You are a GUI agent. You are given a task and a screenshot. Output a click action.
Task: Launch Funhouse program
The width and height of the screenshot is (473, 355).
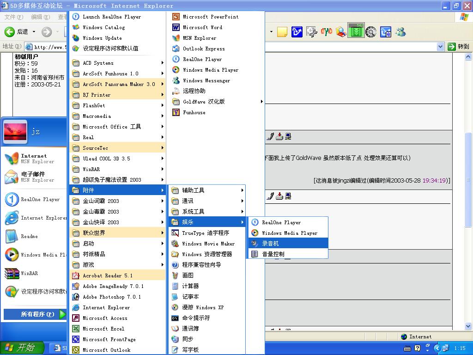[215, 112]
